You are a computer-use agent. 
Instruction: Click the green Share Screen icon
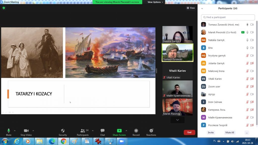119,131
